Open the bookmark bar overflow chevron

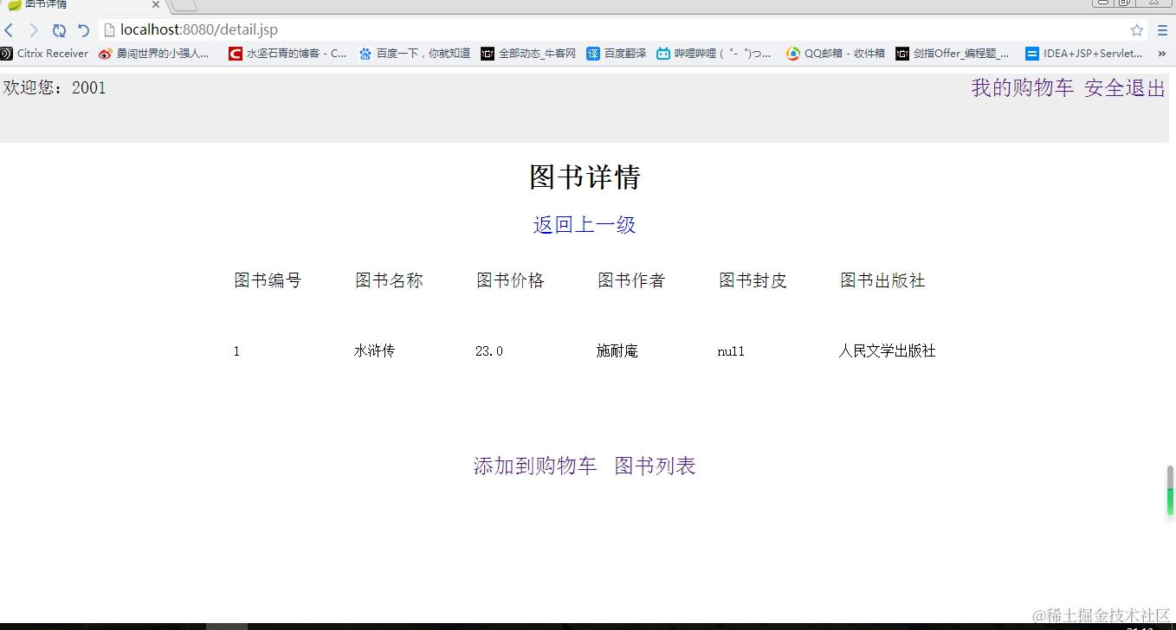[1163, 53]
